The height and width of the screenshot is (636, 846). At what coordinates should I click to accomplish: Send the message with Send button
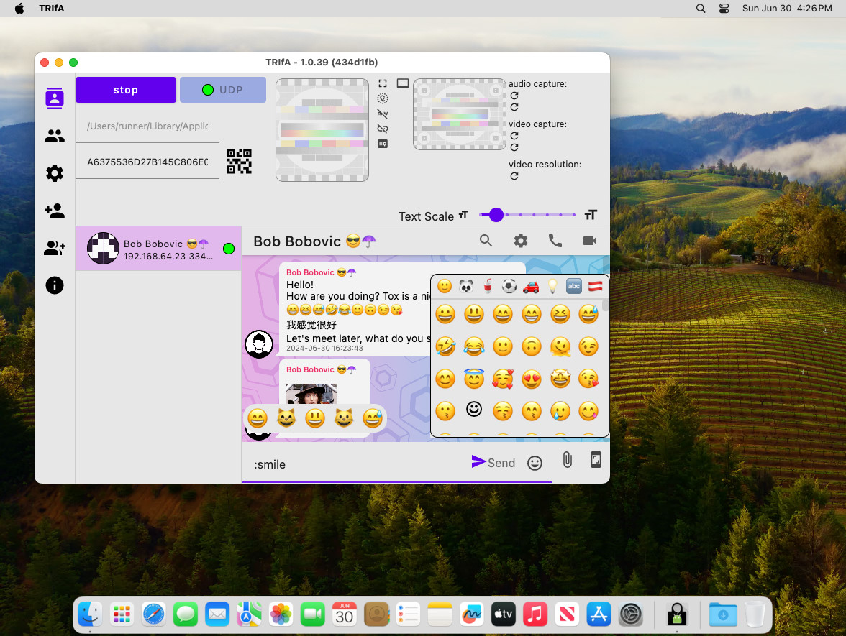[x=493, y=463]
